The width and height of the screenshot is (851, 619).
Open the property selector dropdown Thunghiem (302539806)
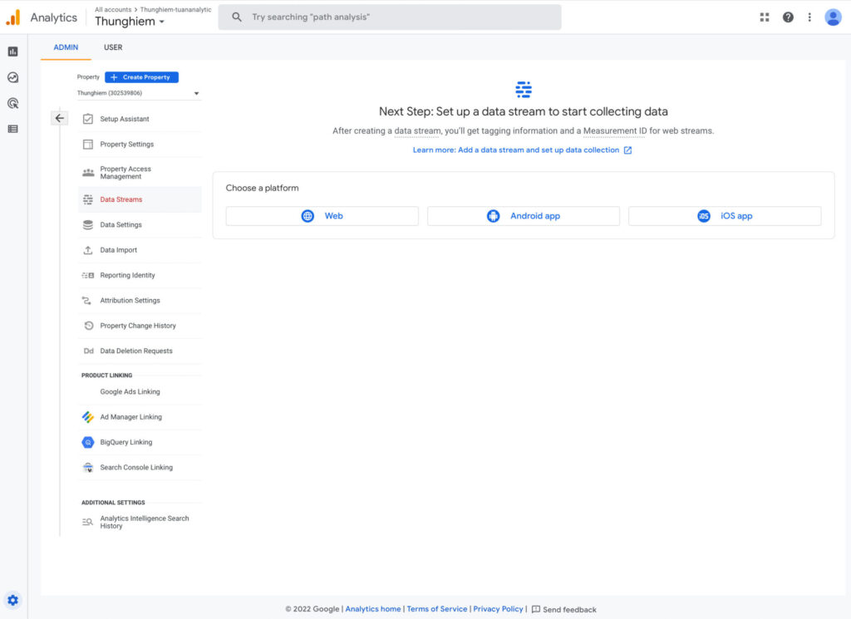point(139,93)
